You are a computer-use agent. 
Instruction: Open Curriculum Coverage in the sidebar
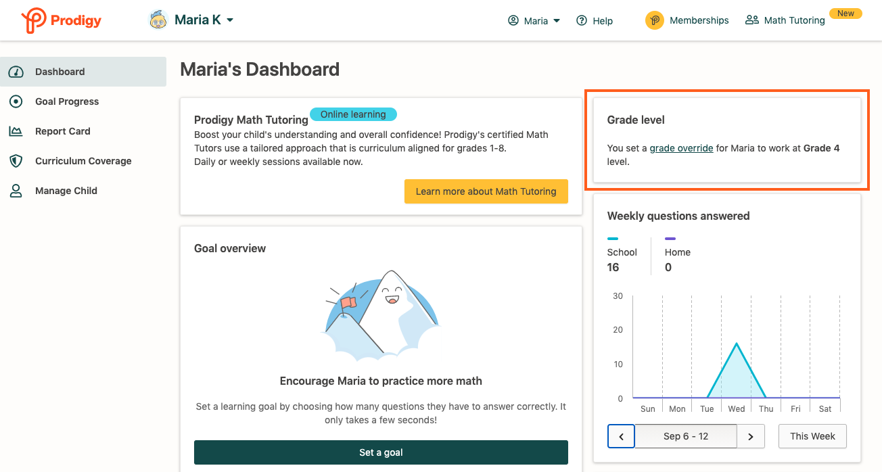coord(83,161)
